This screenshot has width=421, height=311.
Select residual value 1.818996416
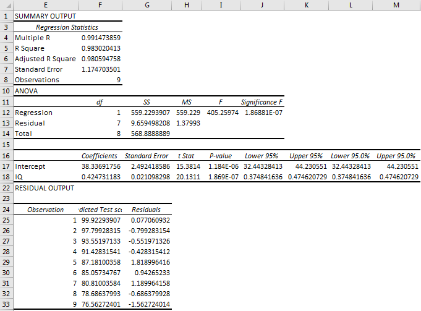[x=150, y=262]
